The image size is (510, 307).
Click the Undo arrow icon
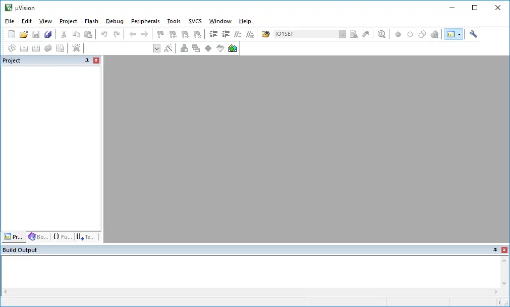(104, 34)
